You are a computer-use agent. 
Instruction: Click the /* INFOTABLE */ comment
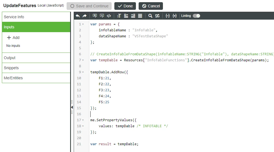[x=152, y=126]
